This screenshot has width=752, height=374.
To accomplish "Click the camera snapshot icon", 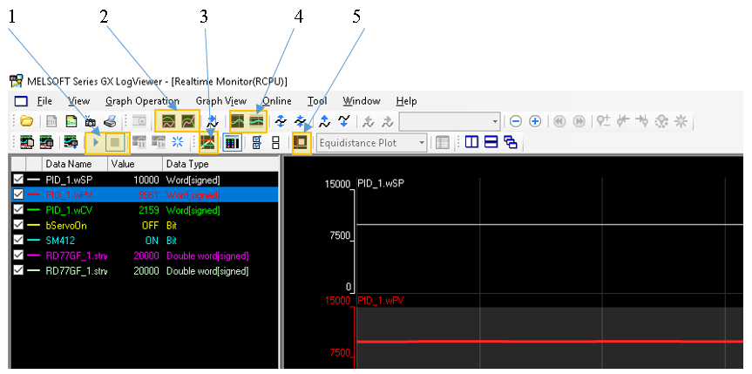I will (90, 121).
